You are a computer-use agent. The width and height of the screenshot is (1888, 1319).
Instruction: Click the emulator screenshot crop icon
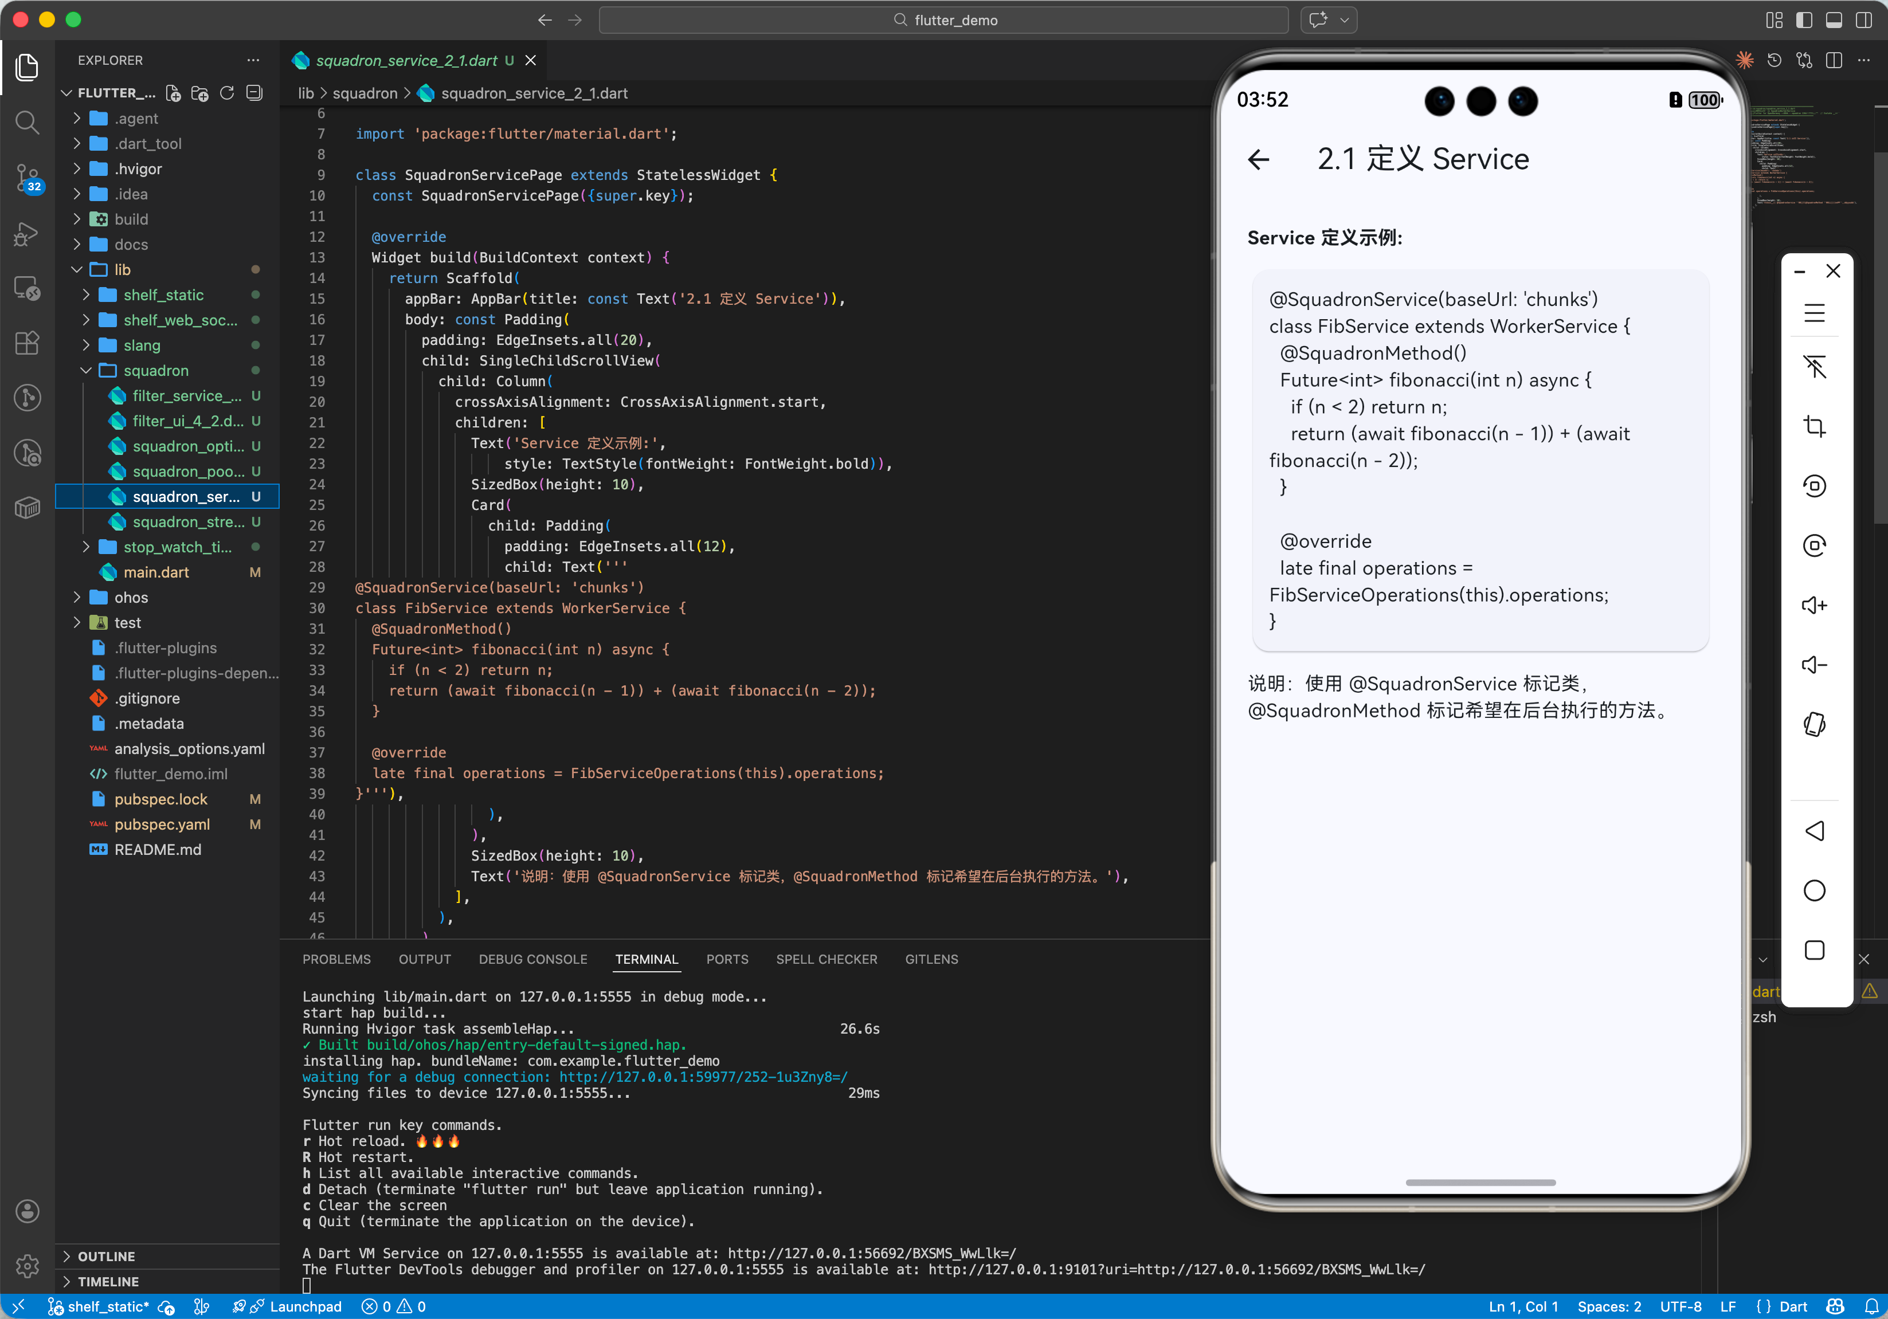[1814, 426]
